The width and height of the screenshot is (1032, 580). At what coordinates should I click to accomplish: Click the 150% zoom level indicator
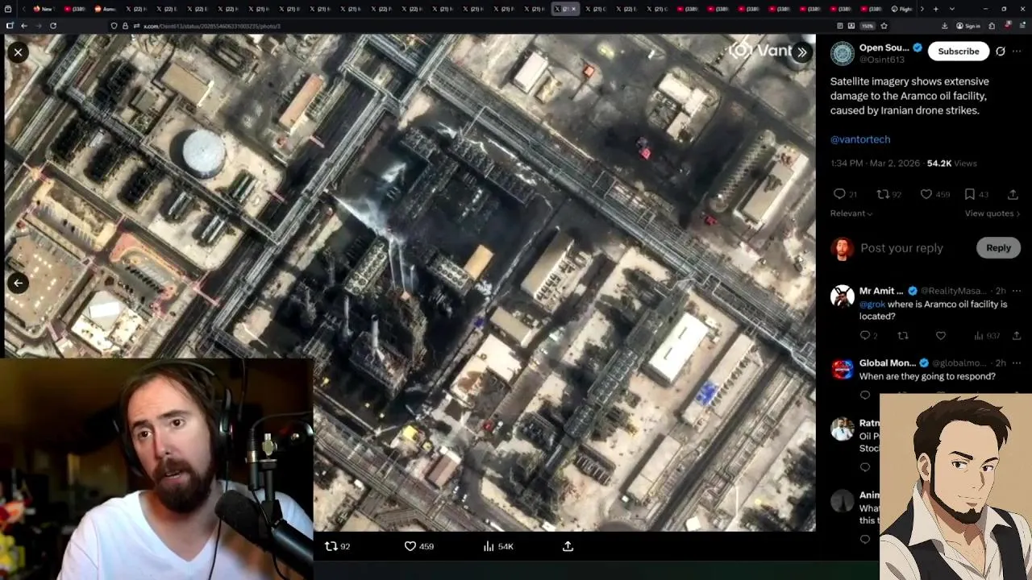coord(867,26)
